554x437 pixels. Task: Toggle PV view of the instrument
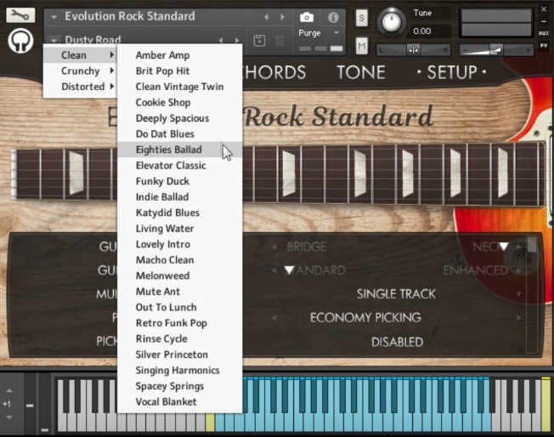pyautogui.click(x=544, y=45)
